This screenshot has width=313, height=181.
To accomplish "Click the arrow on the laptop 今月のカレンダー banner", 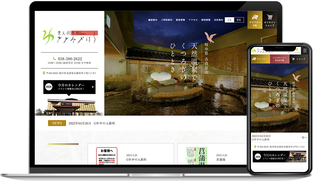I will (93, 87).
